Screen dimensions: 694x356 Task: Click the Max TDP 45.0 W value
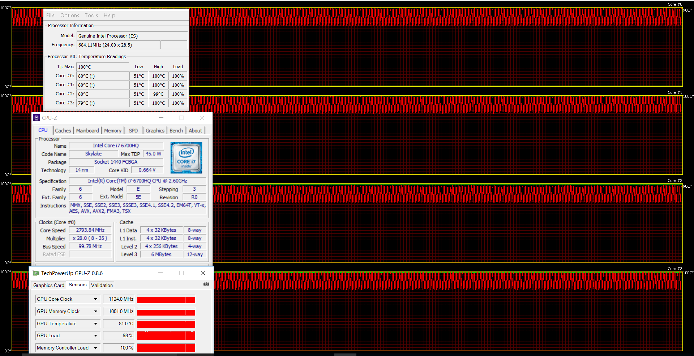pos(153,154)
